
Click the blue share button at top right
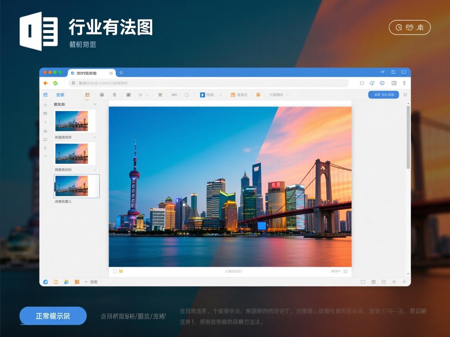[x=384, y=95]
